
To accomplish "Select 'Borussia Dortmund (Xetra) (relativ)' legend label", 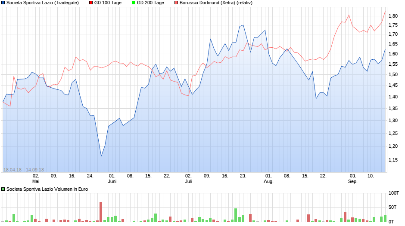I will tap(216, 3).
